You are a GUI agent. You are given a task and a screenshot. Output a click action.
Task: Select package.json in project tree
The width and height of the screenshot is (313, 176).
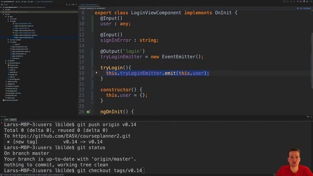(x=12, y=91)
